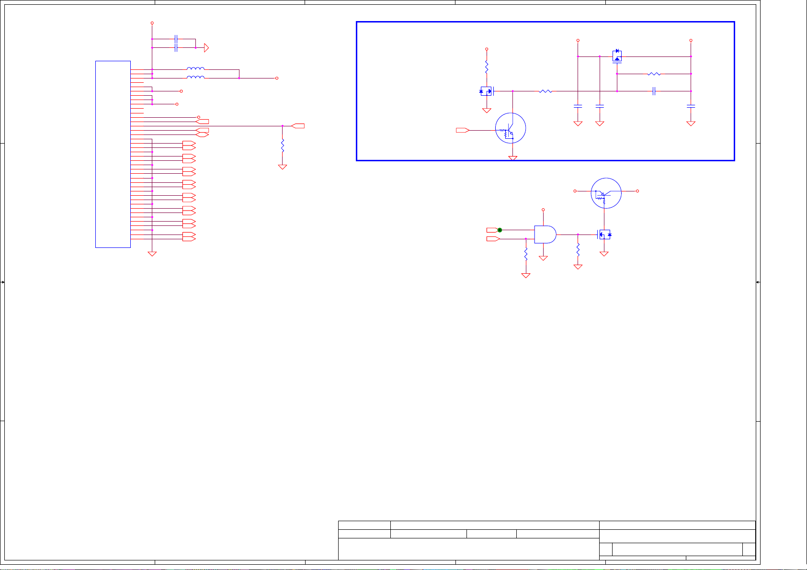Select the MOSFET below the resistor in the blue box
Viewport: 807px width, 570px height.
[487, 91]
